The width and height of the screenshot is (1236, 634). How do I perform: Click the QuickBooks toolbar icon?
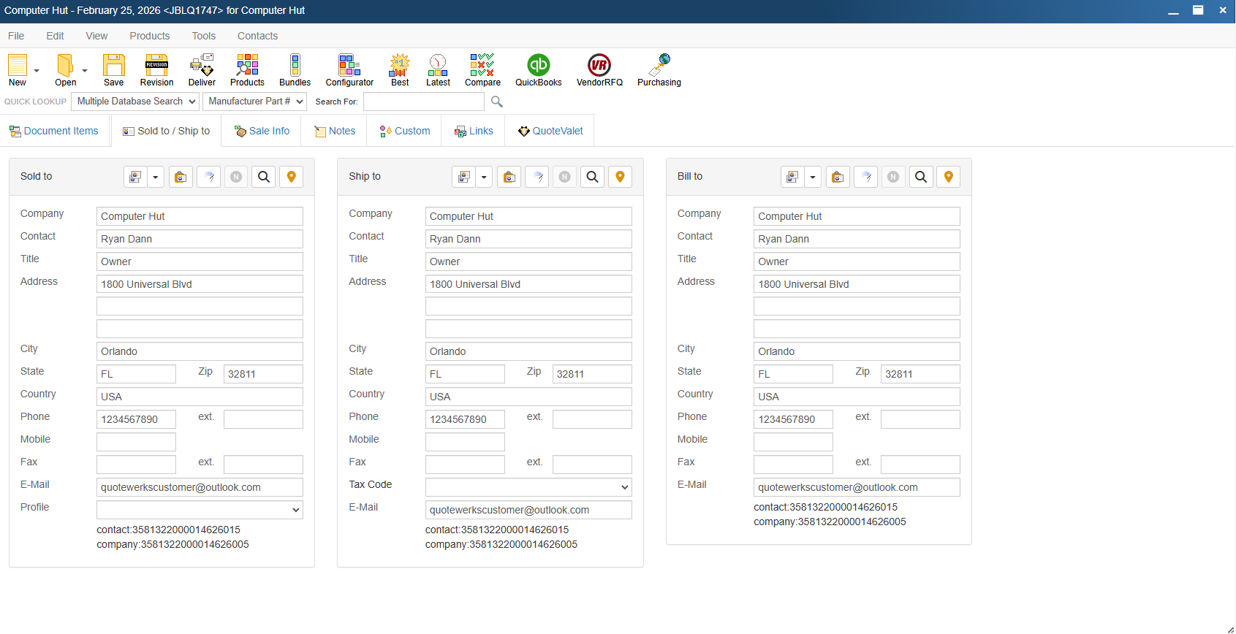538,69
